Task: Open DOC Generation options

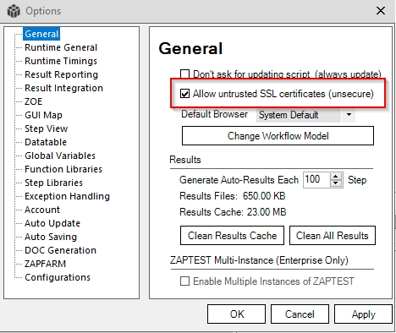Action: pos(60,250)
